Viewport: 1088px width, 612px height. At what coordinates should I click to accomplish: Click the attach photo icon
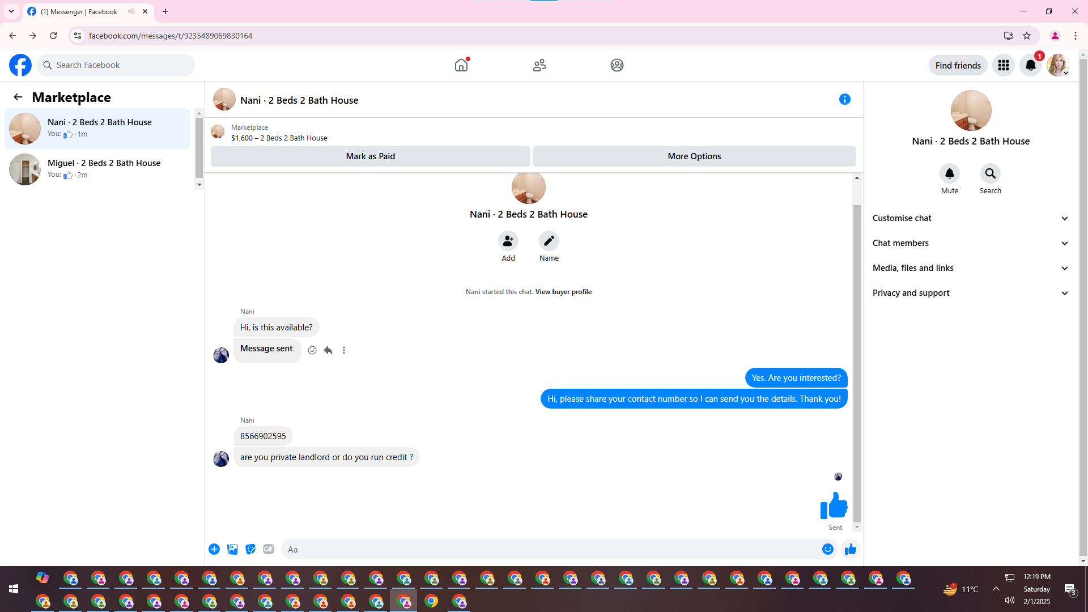(232, 549)
